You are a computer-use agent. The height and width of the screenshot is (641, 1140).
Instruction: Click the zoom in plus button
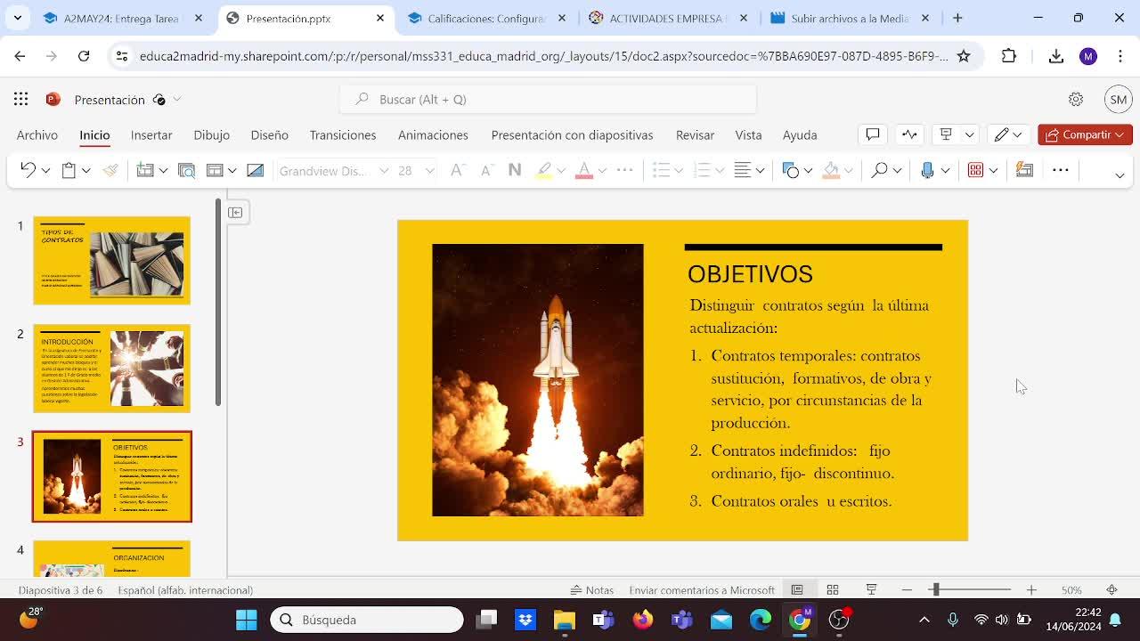coord(1031,589)
